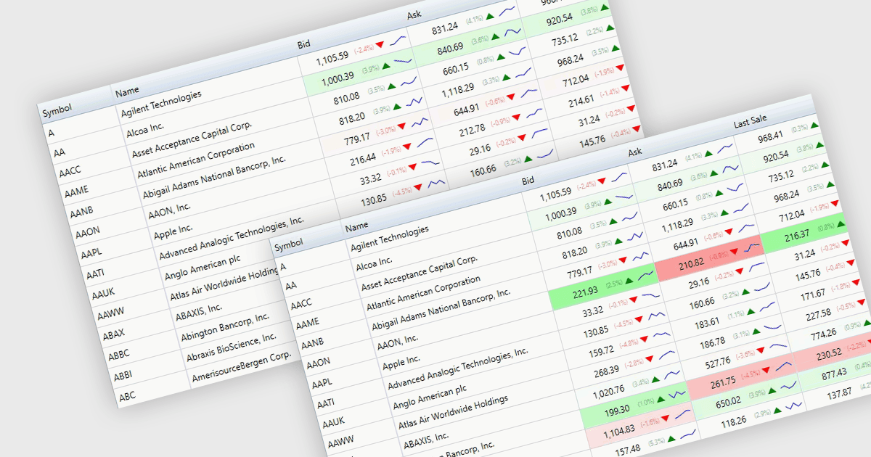Sort by the Name column header in front grid
The image size is (871, 457).
(x=356, y=227)
